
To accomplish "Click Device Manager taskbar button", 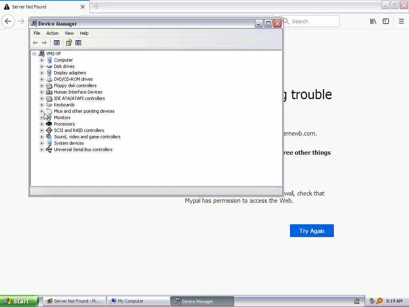I will pos(203,301).
